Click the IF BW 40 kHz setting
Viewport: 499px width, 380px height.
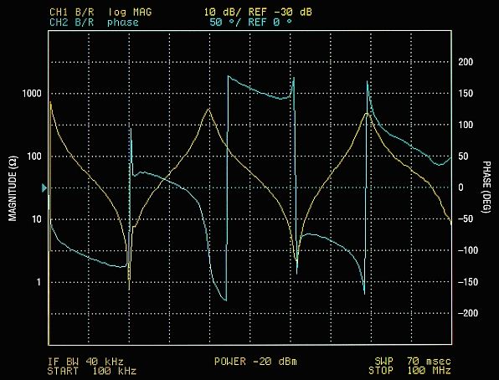click(85, 362)
